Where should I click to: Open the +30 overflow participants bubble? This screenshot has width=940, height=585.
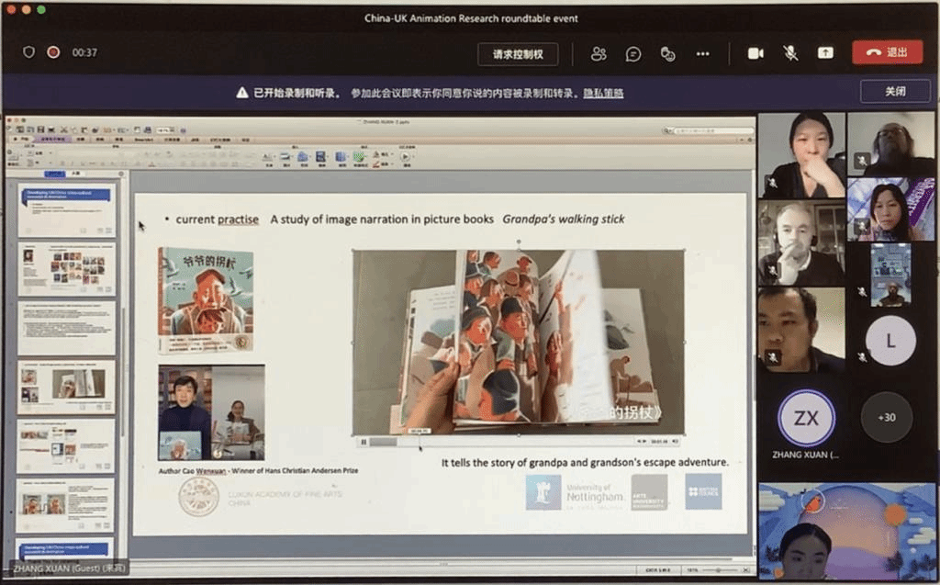pyautogui.click(x=886, y=417)
